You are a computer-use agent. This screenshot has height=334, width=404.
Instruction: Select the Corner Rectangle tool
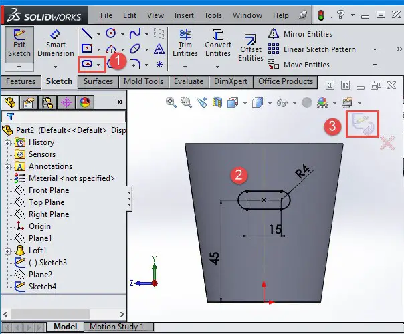point(87,48)
